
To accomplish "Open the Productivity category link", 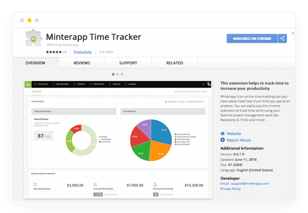I will pyautogui.click(x=82, y=52).
